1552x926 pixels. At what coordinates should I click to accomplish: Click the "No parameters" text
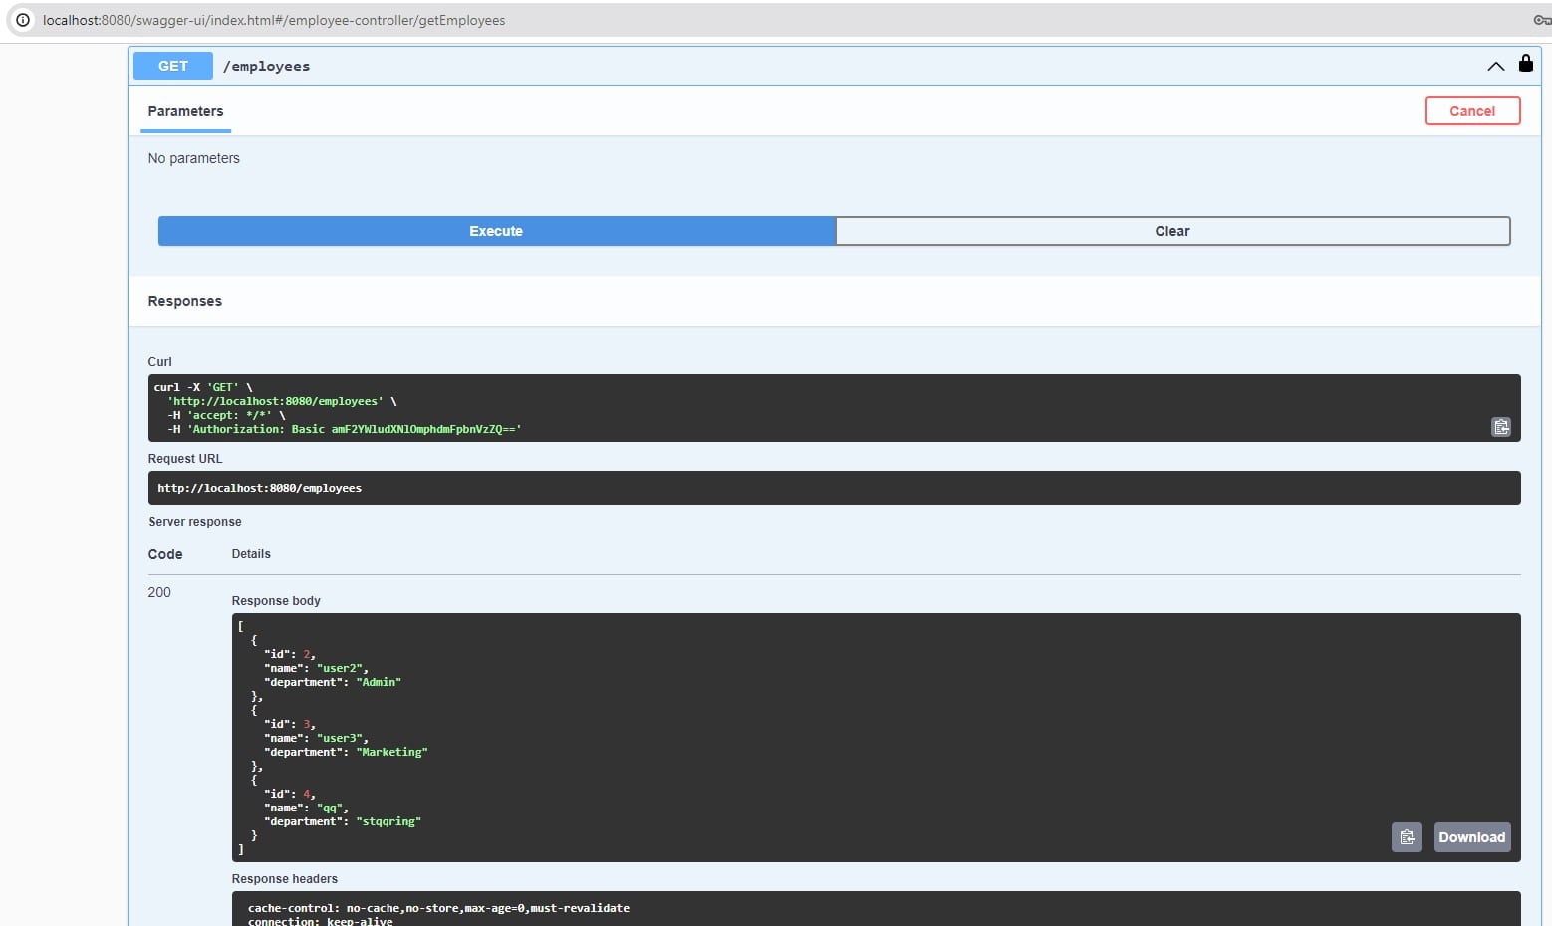(194, 158)
